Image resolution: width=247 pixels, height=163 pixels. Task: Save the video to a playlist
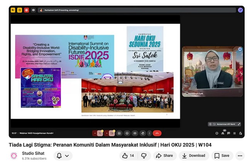[222, 156]
